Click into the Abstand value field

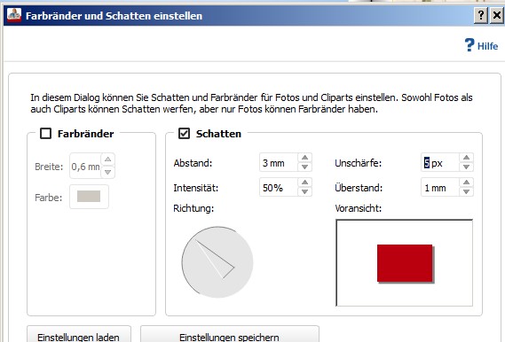click(279, 163)
